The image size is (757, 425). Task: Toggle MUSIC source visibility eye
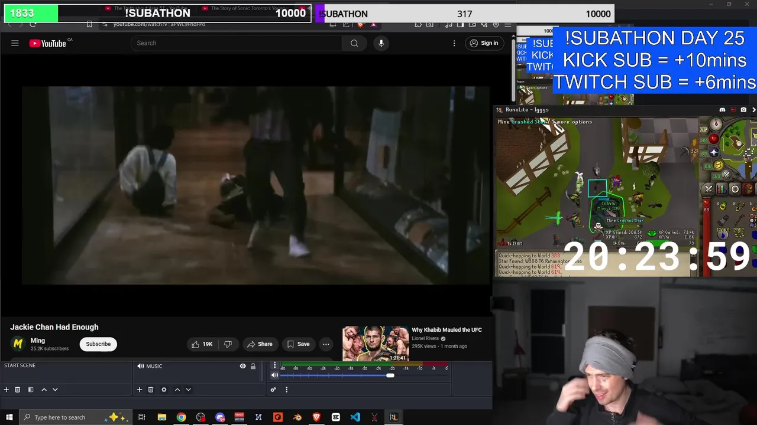coord(242,366)
